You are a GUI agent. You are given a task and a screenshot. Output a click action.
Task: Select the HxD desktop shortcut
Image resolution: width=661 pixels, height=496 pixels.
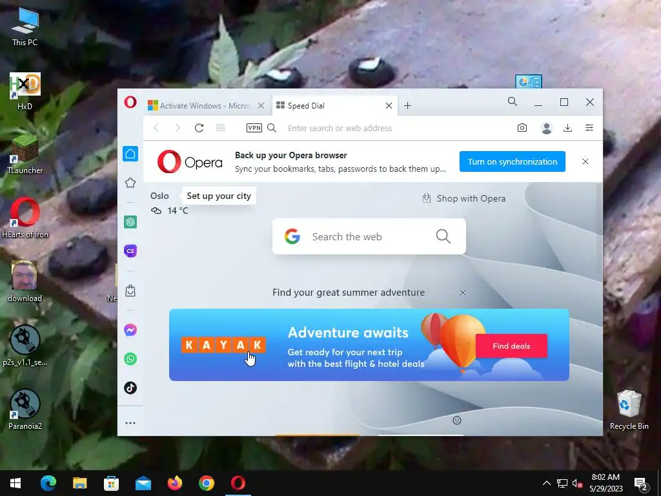point(25,92)
